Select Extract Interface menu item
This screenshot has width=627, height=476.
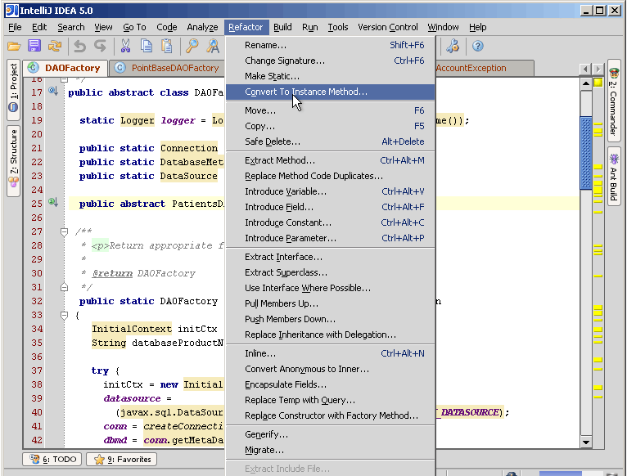331,257
